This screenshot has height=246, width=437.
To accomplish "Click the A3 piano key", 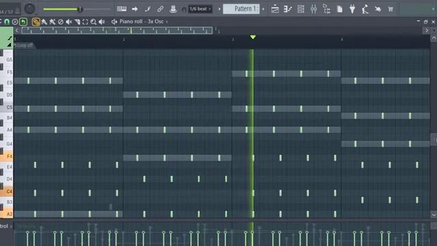I will 6,214.
